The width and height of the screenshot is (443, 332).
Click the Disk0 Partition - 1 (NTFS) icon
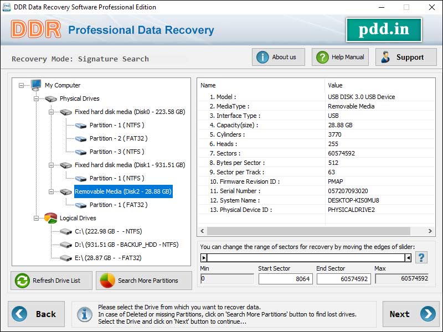81,126
